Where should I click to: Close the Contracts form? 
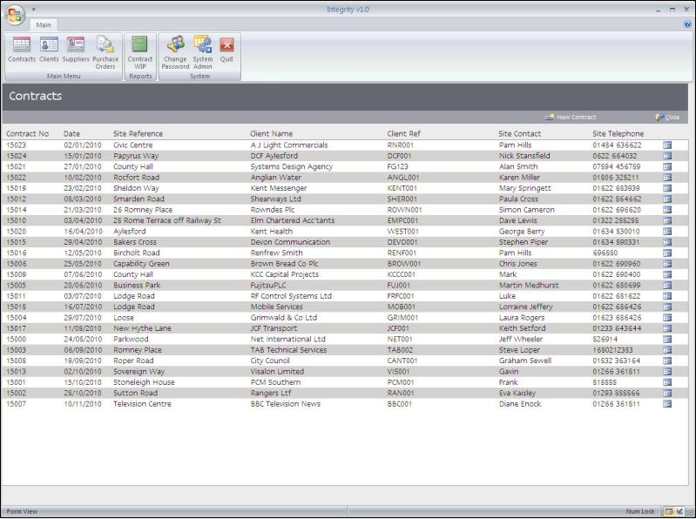click(x=667, y=117)
